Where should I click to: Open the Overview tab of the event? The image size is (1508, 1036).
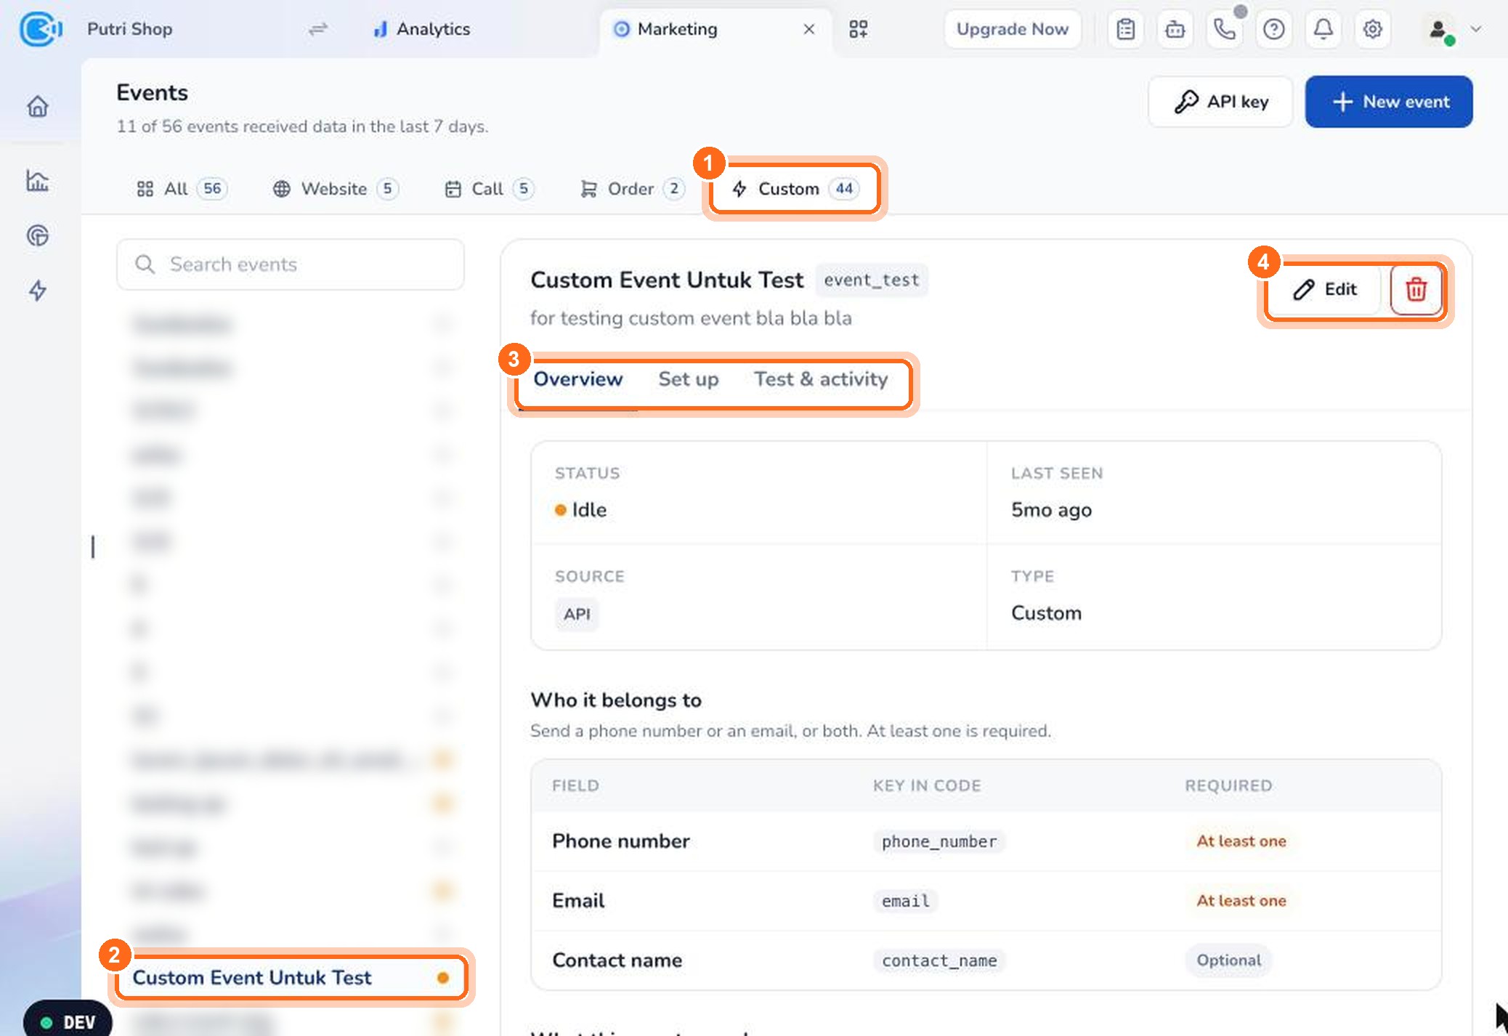click(578, 379)
